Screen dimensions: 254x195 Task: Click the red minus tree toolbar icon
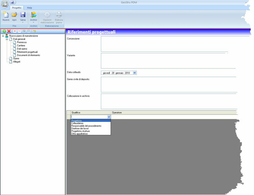pos(20,31)
